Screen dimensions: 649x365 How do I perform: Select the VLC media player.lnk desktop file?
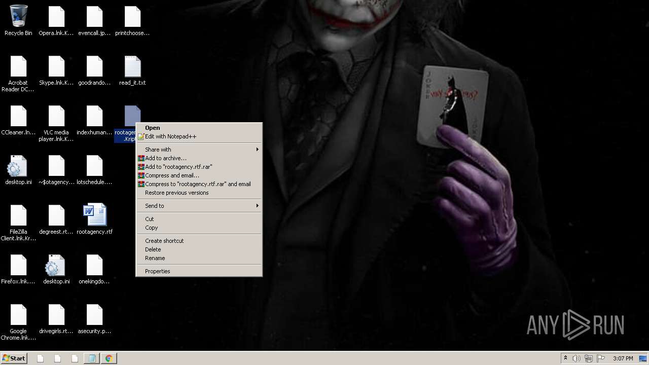pos(56,123)
